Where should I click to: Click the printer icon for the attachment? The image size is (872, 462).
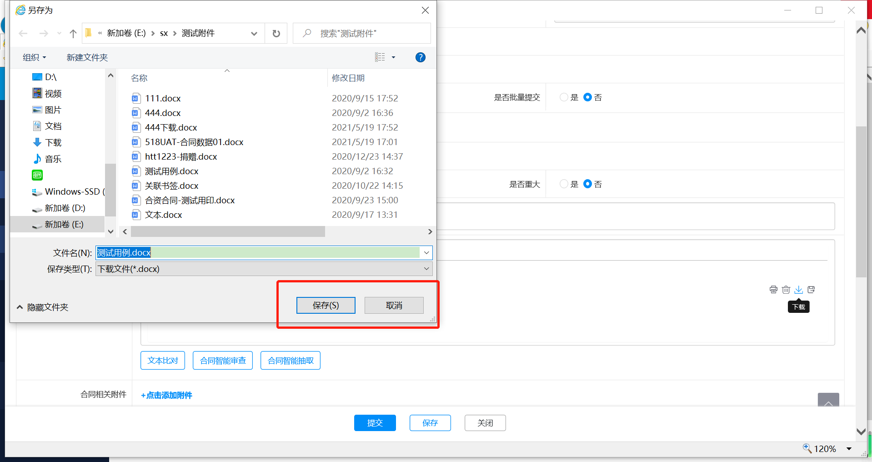point(773,290)
